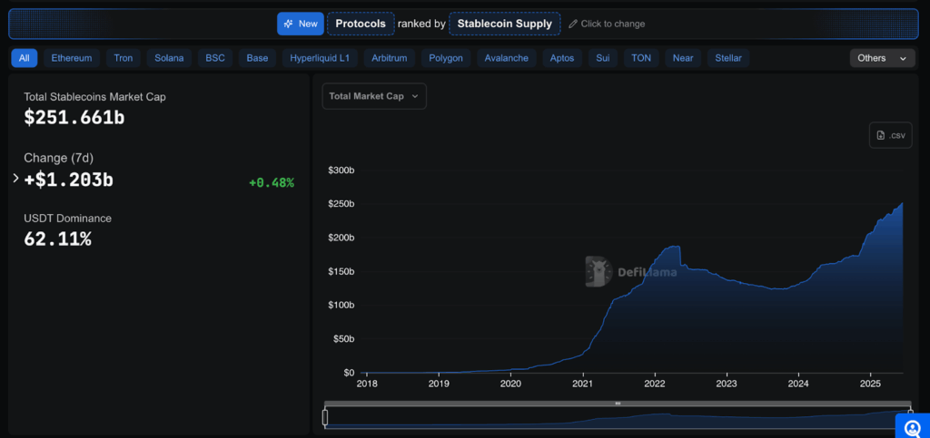Filter stablecoins by Tron
This screenshot has width=930, height=438.
coord(124,58)
